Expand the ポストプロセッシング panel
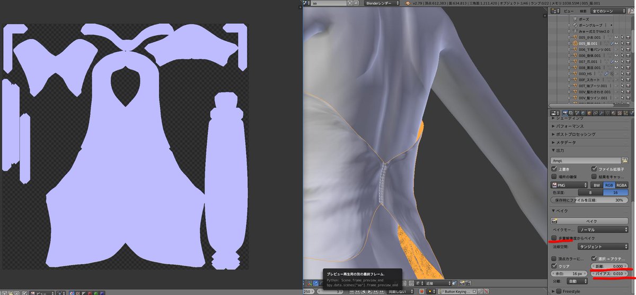This screenshot has height=295, width=636. click(x=573, y=134)
